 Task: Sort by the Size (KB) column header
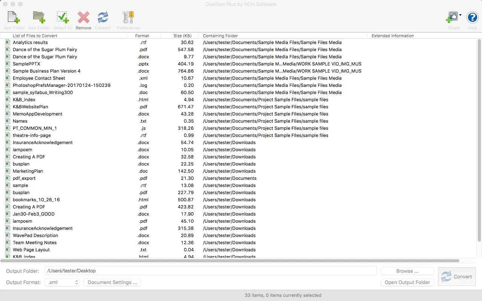(x=182, y=36)
